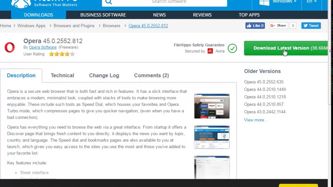Click the 'Sleek interface.' list item

point(35,172)
